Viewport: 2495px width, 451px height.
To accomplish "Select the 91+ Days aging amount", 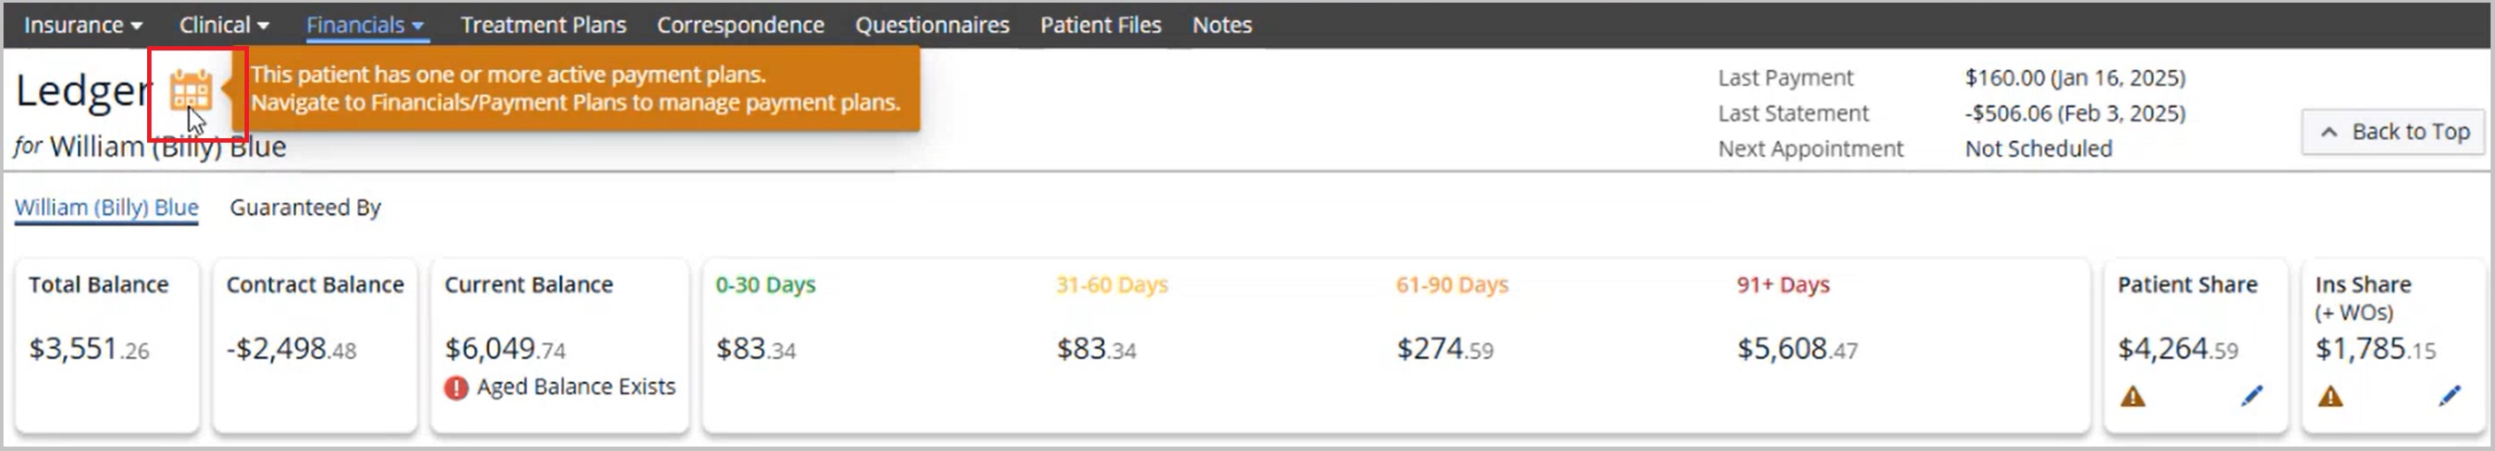I will point(1798,348).
